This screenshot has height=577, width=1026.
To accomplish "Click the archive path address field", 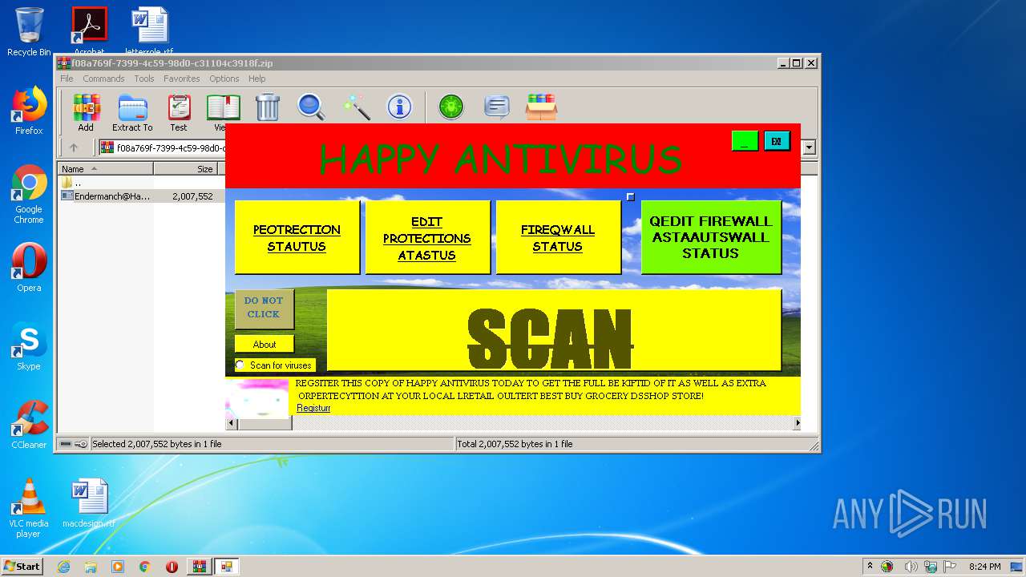I will click(x=450, y=147).
